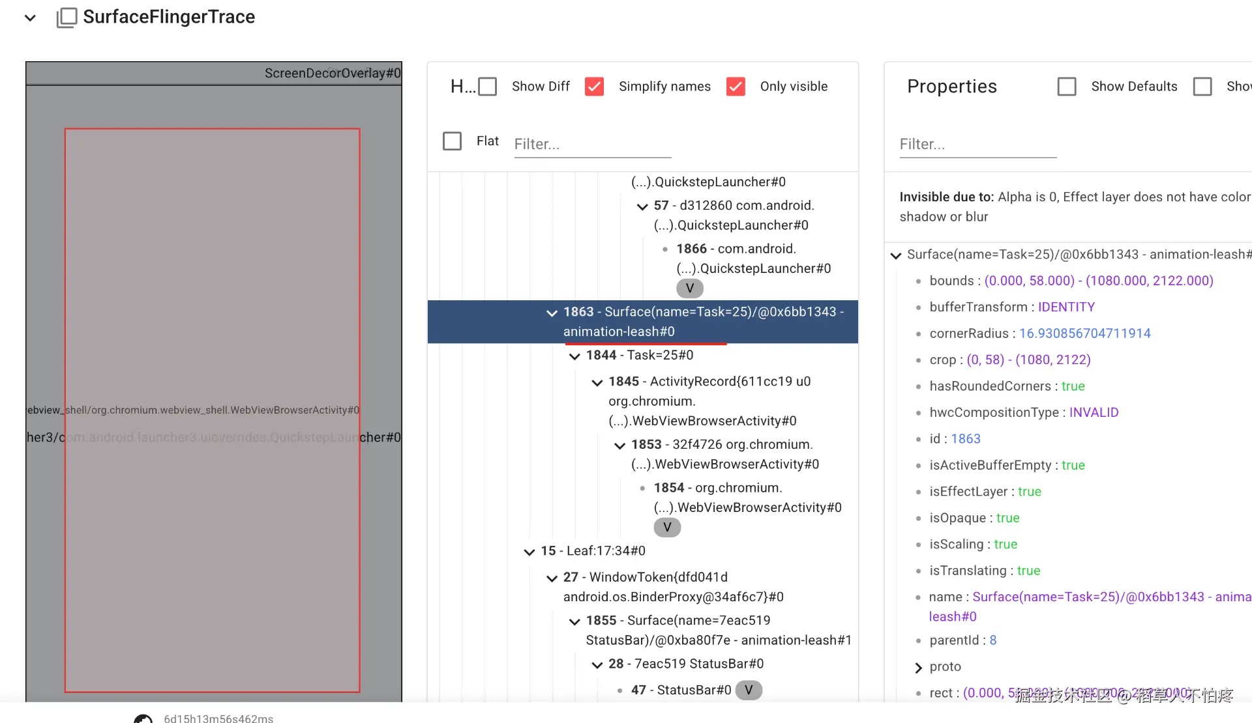Click V chip under QuickstepLauncher 1866
1252x723 pixels.
click(689, 288)
